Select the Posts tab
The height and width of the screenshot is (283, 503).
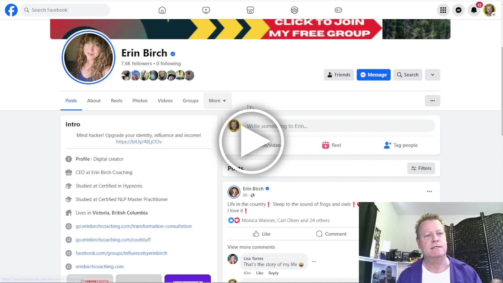71,101
